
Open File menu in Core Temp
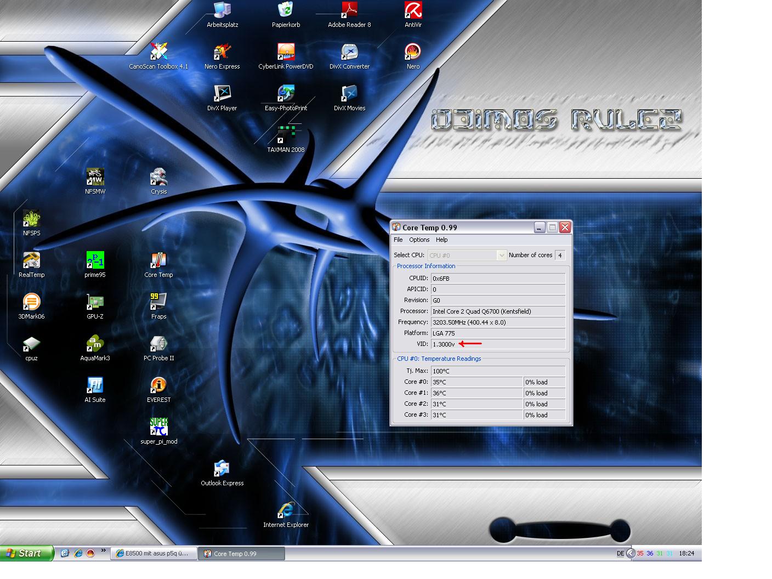click(x=398, y=240)
